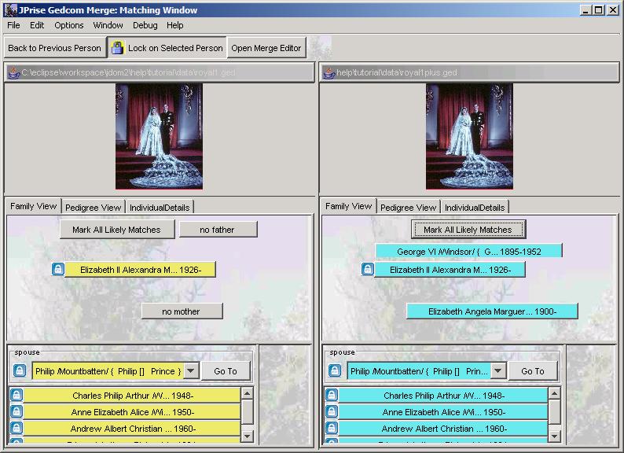The height and width of the screenshot is (453, 624).
Task: Click lock icon next to left spouse dropdown
Action: point(20,371)
